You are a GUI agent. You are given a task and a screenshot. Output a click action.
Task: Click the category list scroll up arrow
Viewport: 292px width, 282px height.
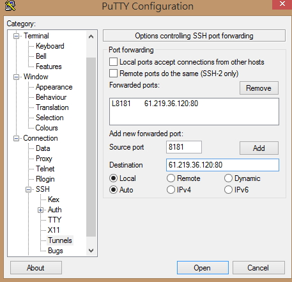pos(91,36)
